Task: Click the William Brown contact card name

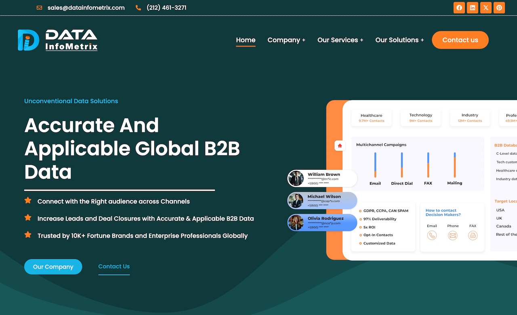Action: (x=324, y=174)
